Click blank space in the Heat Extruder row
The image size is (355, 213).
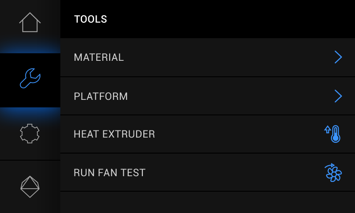pyautogui.click(x=235, y=134)
